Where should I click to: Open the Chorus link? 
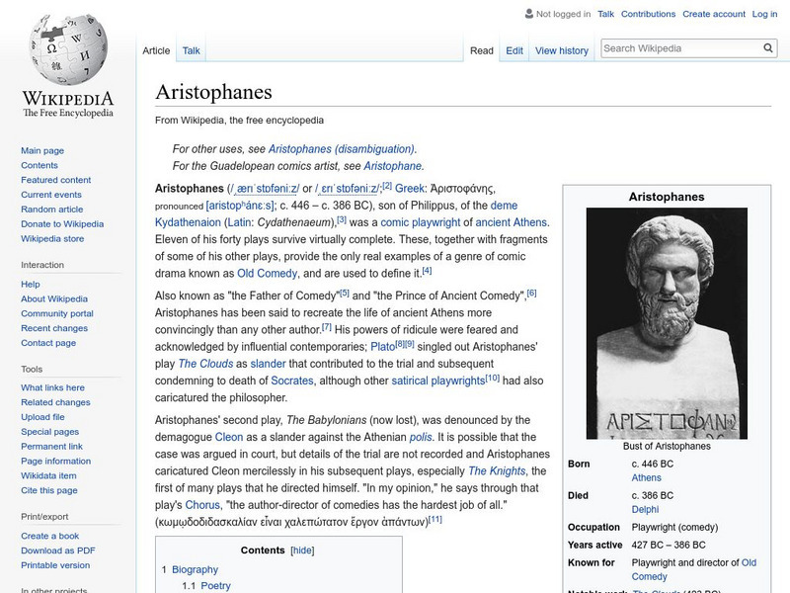tap(202, 505)
